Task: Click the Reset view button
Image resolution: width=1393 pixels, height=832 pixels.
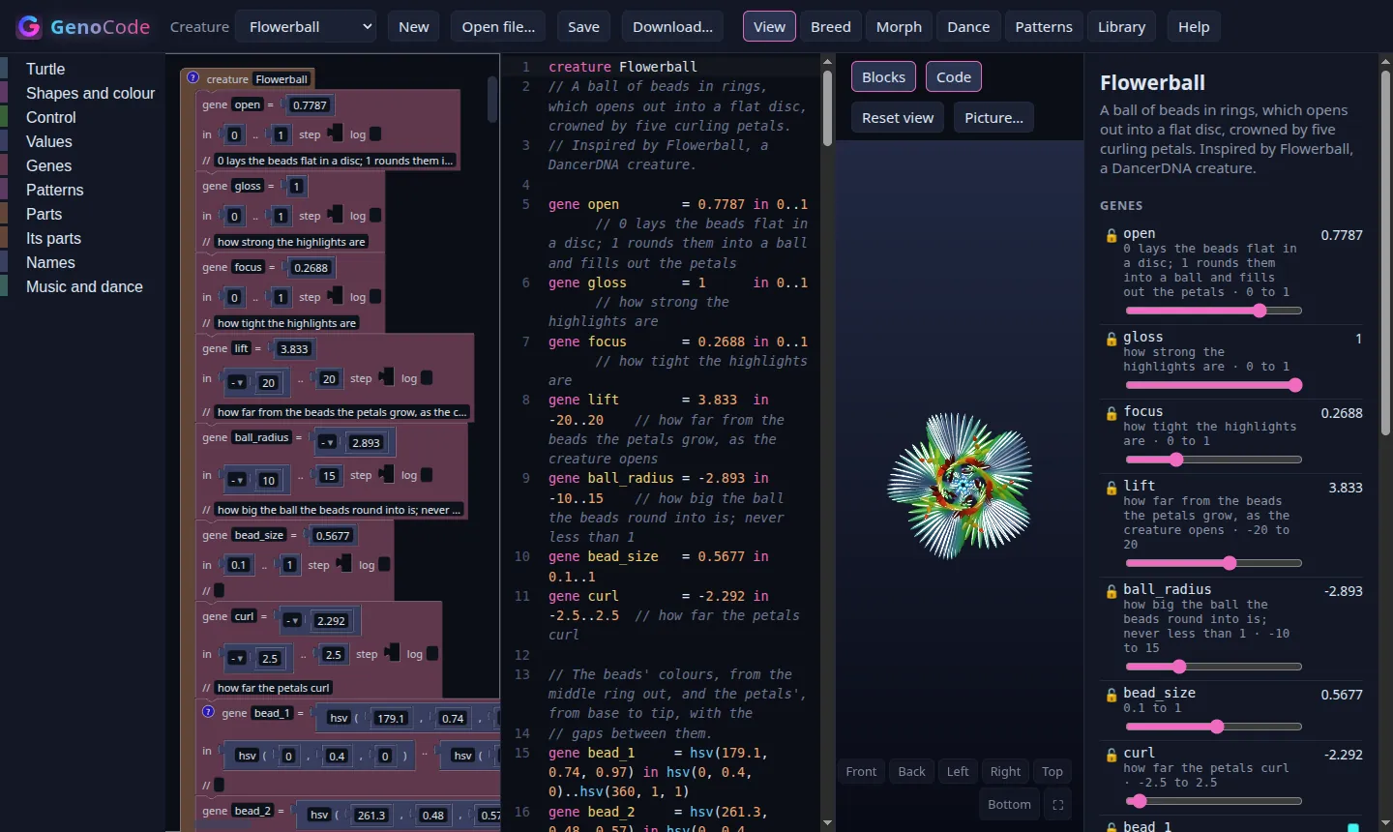Action: point(898,118)
